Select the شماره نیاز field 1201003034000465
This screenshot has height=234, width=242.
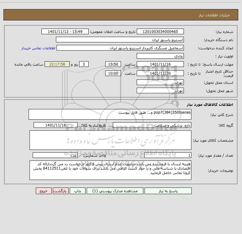coord(160,31)
